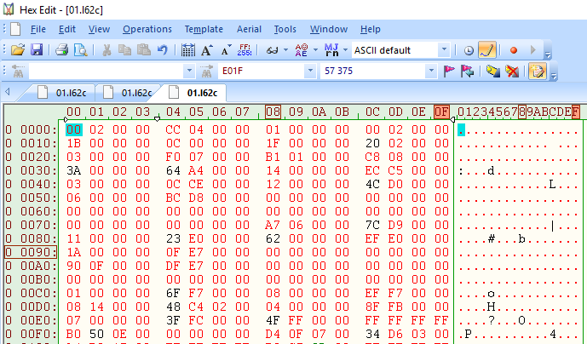Image resolution: width=587 pixels, height=344 pixels.
Task: Click the highlighted 0F column header
Action: point(441,112)
